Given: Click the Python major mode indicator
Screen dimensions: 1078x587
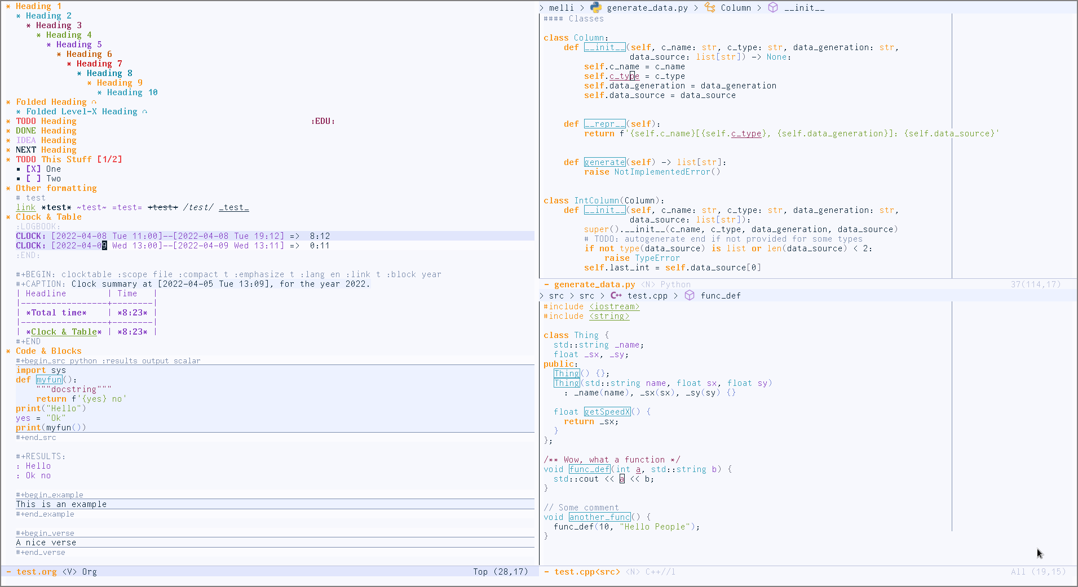Looking at the screenshot, I should [x=675, y=284].
